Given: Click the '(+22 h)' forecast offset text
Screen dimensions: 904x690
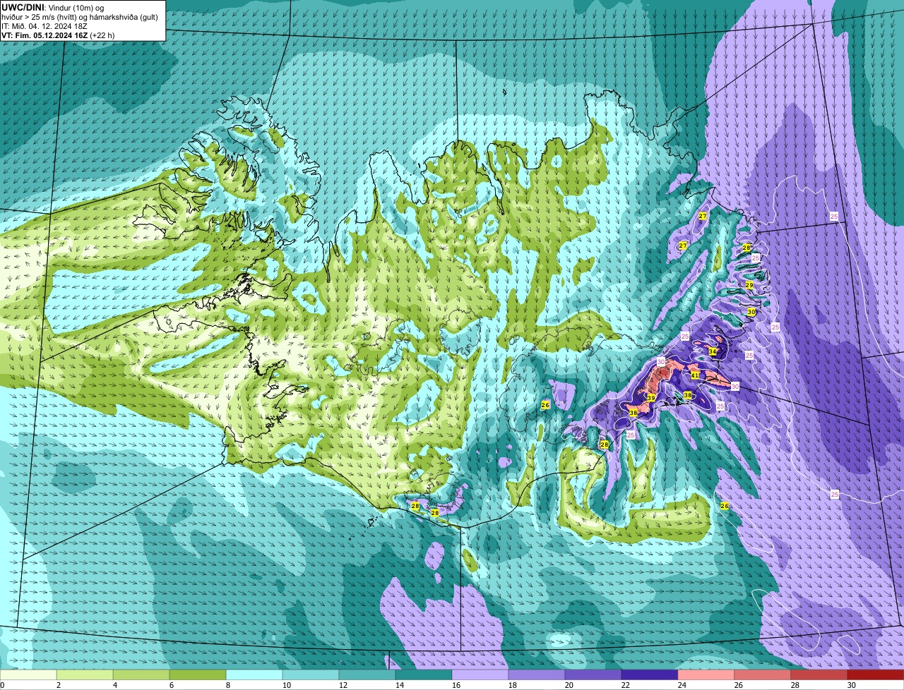Looking at the screenshot, I should (x=102, y=35).
